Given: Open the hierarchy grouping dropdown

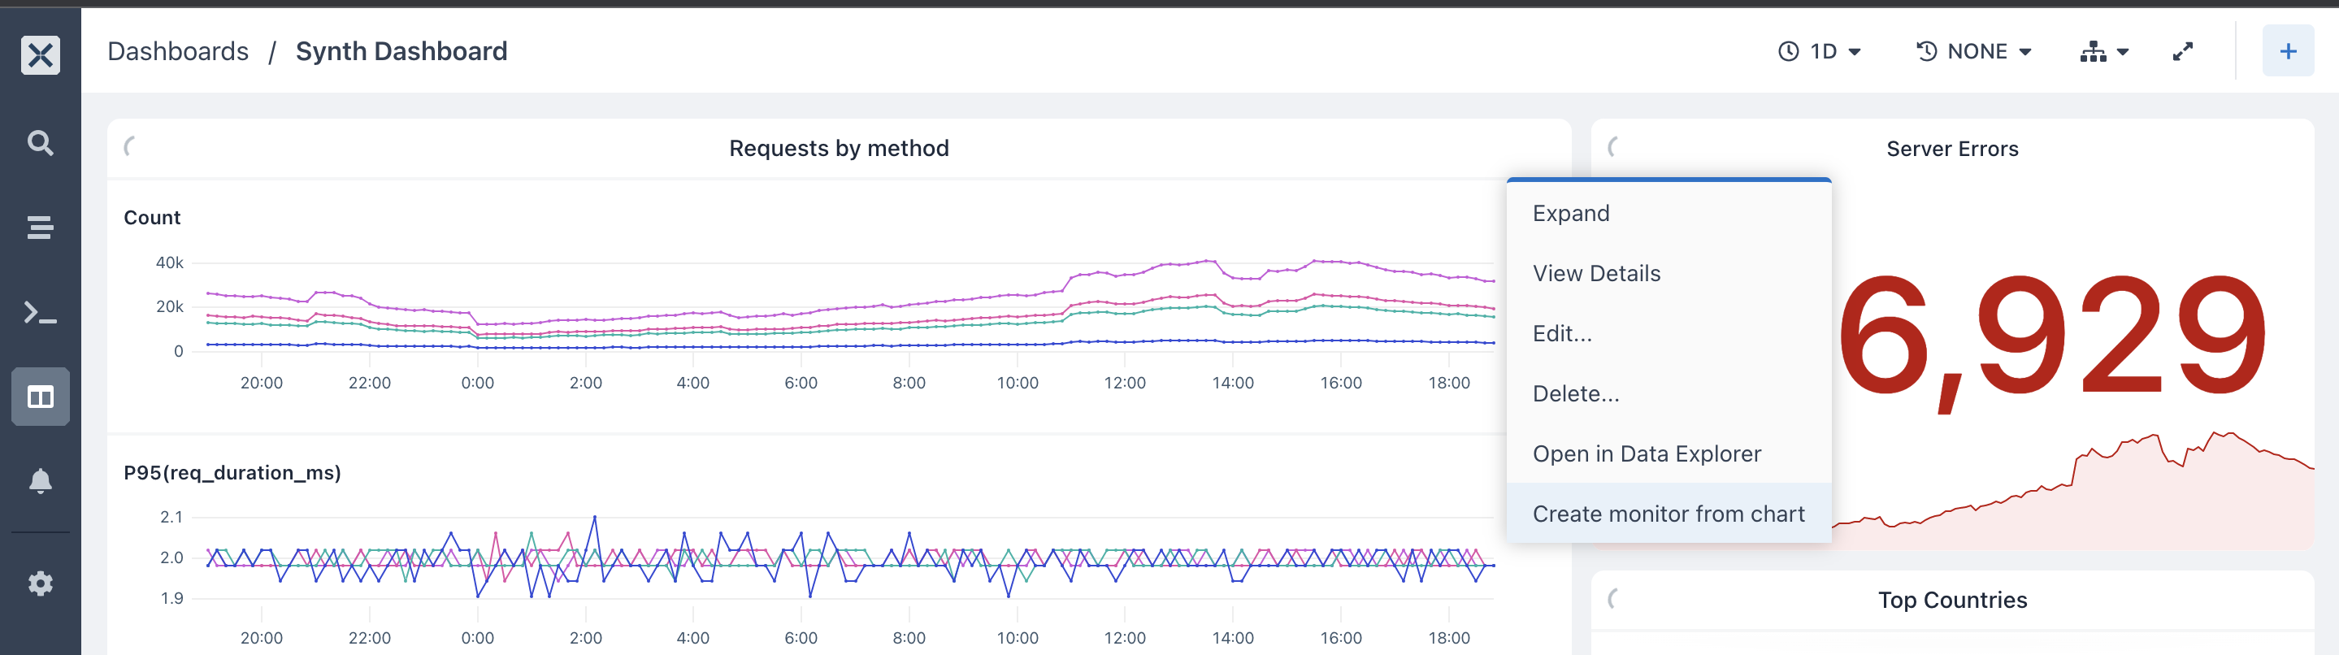Looking at the screenshot, I should [2104, 52].
